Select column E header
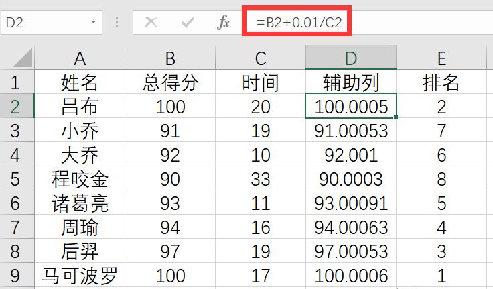Image resolution: width=493 pixels, height=289 pixels. pos(441,58)
